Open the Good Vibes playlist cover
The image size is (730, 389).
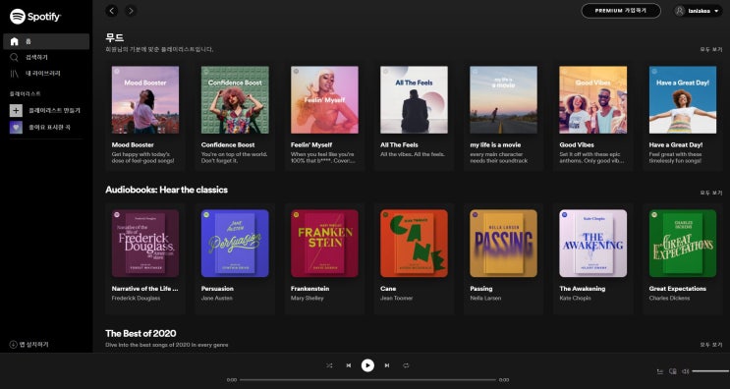593,99
